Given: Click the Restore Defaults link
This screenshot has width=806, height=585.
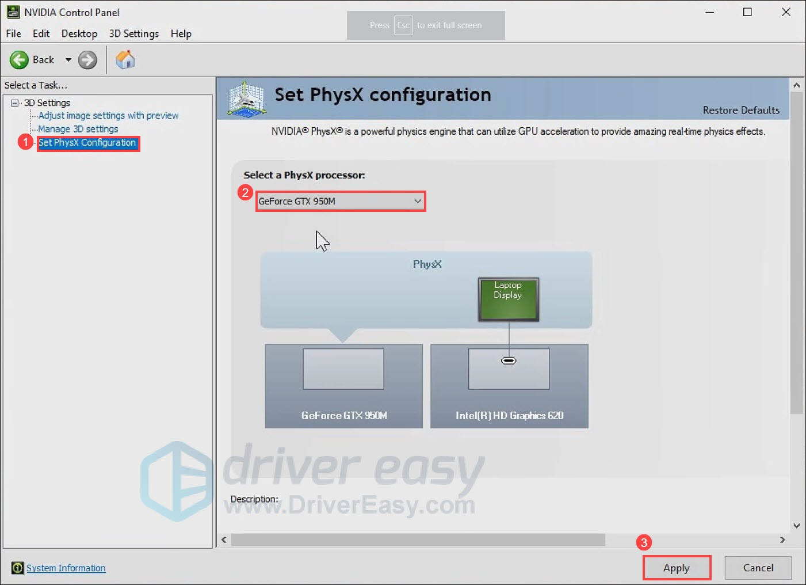Looking at the screenshot, I should (741, 110).
